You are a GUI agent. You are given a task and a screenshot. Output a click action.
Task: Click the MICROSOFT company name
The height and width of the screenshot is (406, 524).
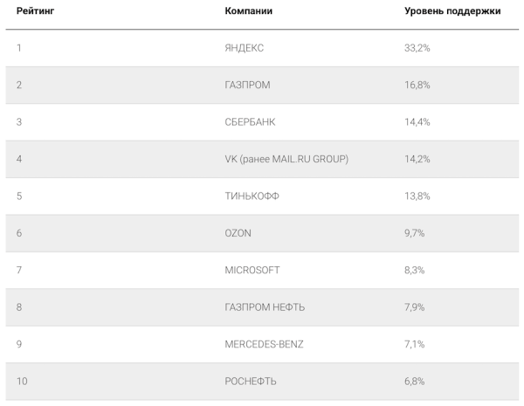[x=252, y=270]
